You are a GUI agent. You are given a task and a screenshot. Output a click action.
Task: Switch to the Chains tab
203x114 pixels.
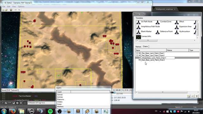(x=145, y=47)
